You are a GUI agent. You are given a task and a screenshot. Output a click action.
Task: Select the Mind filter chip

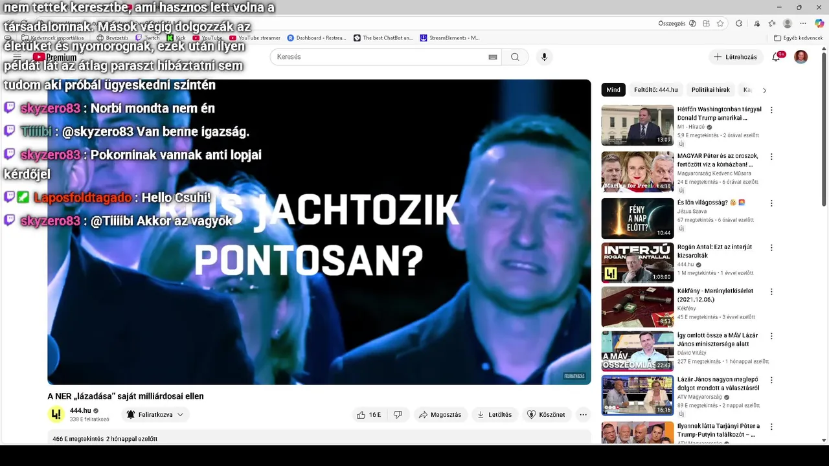613,90
